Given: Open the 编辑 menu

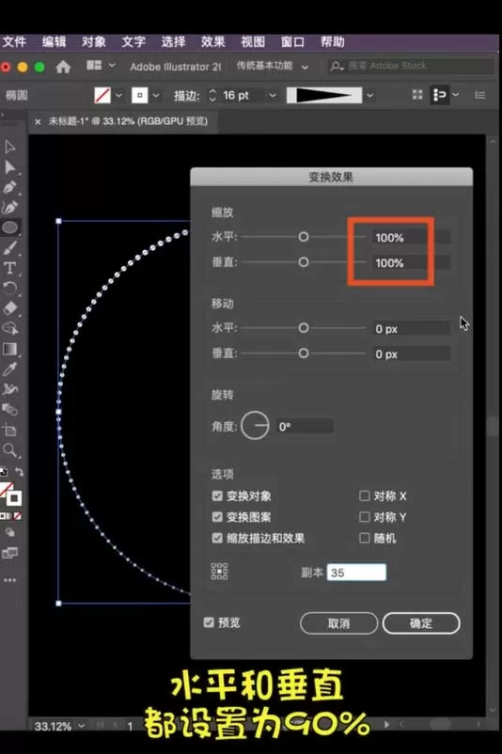Looking at the screenshot, I should (54, 41).
